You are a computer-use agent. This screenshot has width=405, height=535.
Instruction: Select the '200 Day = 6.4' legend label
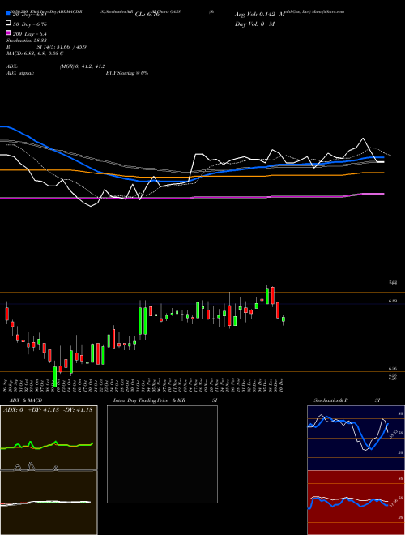(x=30, y=34)
